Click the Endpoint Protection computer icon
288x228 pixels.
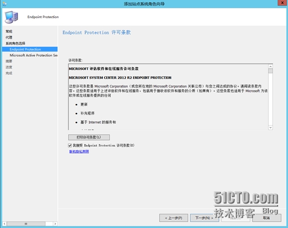click(x=11, y=17)
